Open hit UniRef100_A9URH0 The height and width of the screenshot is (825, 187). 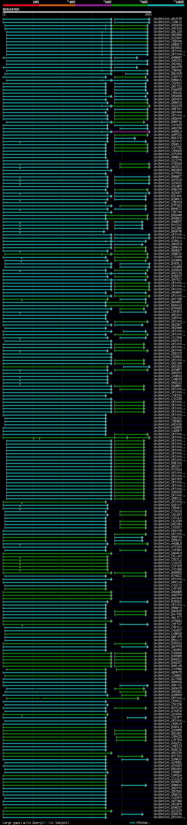(x=168, y=292)
